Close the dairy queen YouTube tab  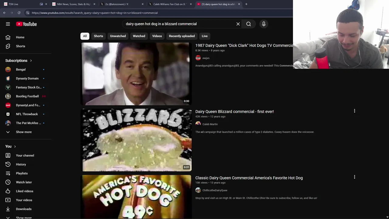pos(239,4)
